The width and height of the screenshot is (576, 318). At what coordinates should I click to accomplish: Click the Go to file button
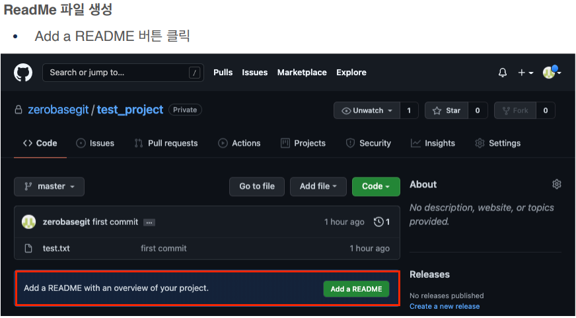click(x=257, y=186)
